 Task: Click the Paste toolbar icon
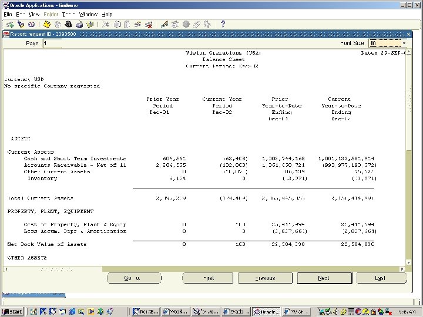coord(127,25)
